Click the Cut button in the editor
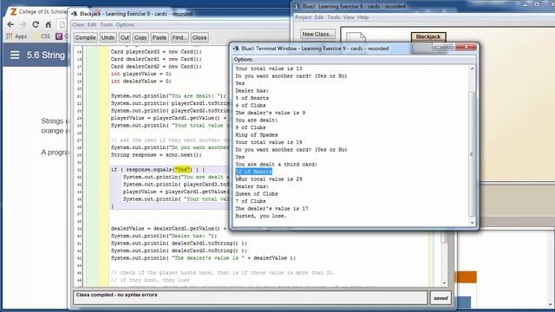This screenshot has width=555, height=312. point(125,37)
